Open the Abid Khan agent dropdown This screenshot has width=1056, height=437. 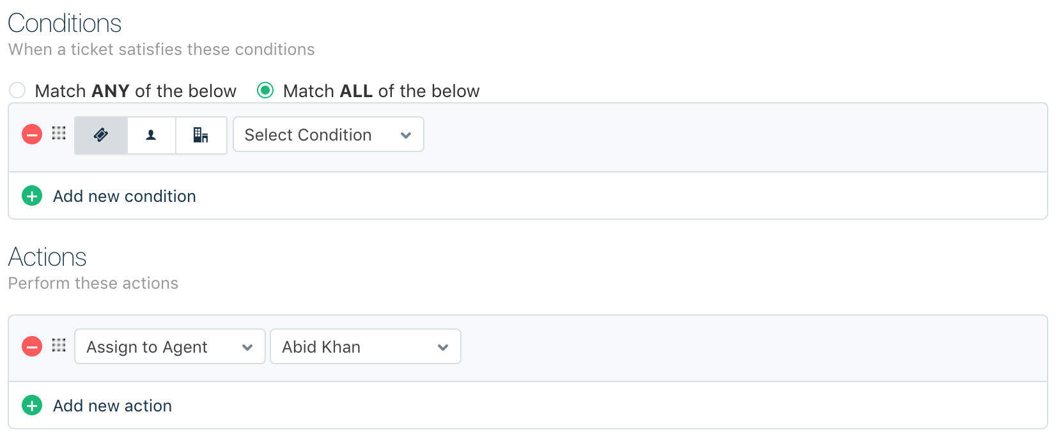tap(365, 346)
